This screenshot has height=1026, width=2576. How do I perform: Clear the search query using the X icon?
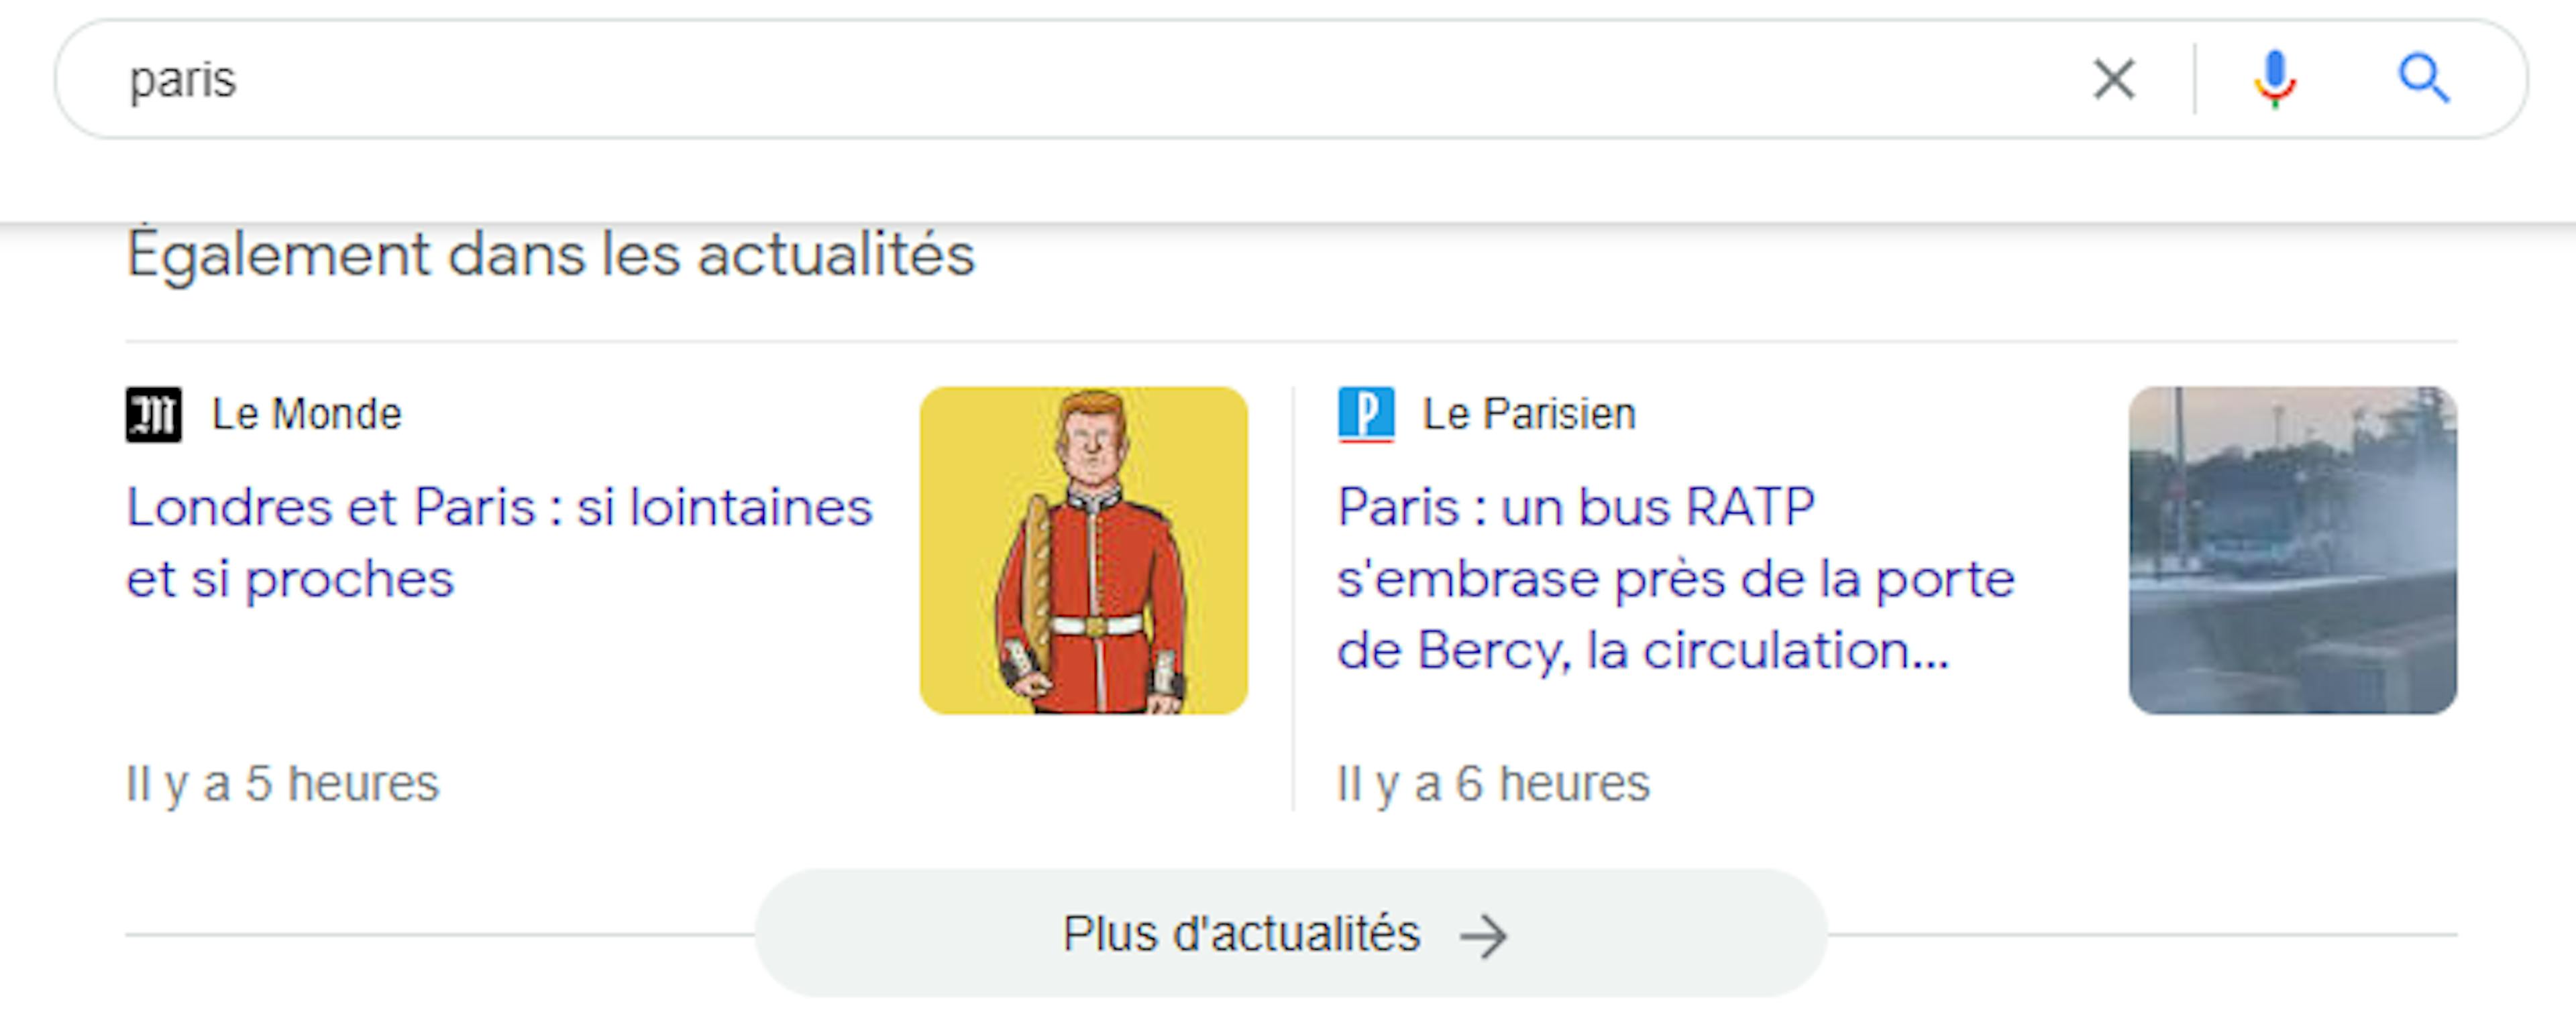2113,80
